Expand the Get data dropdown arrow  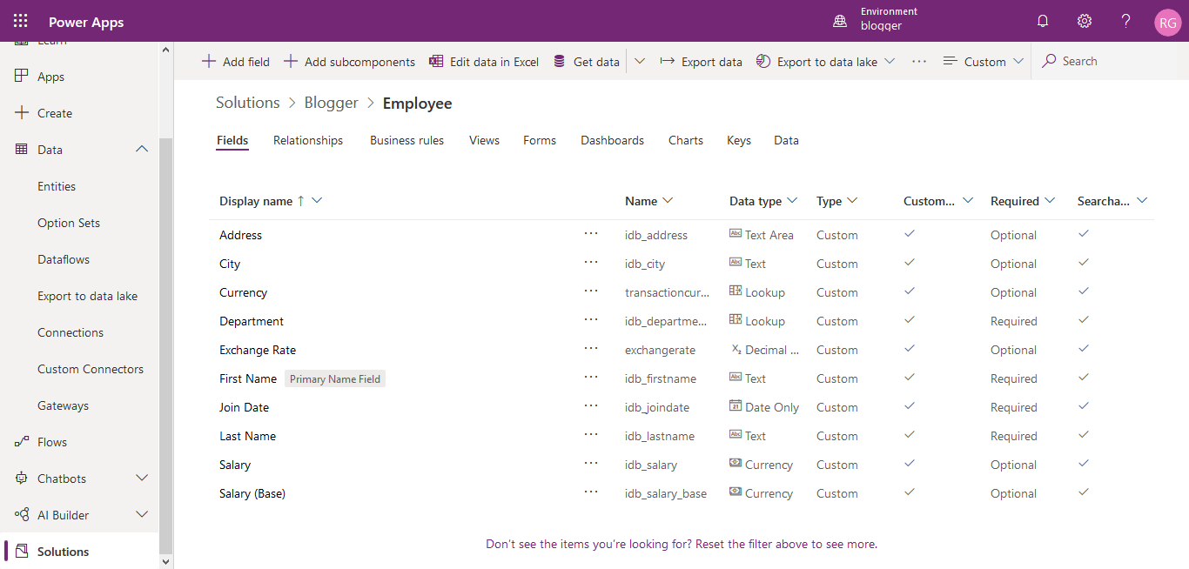pos(640,62)
